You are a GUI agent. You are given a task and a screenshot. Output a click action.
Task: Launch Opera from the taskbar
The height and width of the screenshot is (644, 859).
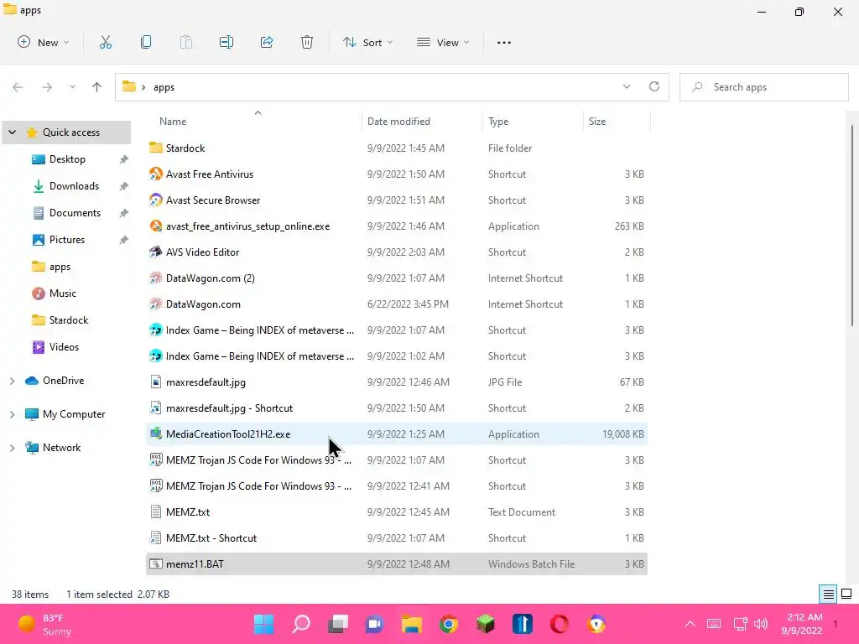(560, 624)
